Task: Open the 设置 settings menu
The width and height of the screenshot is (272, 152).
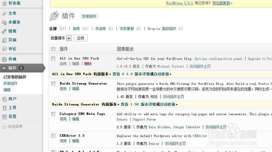Action: point(12,116)
